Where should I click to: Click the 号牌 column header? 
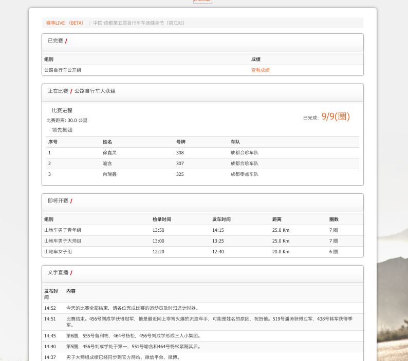(181, 142)
